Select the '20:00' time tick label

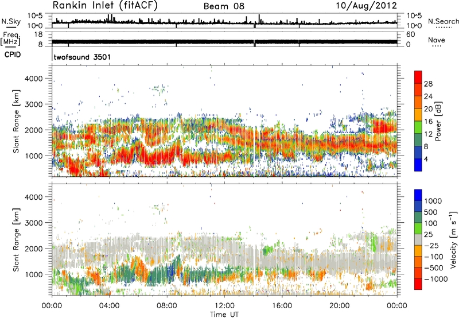[340, 306]
